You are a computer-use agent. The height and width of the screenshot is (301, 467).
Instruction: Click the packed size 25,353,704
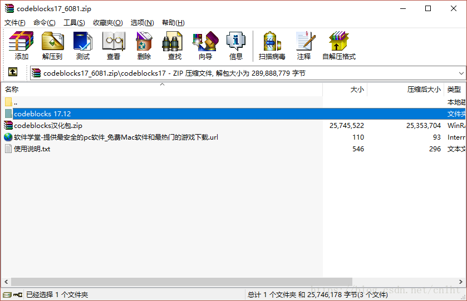pos(423,126)
